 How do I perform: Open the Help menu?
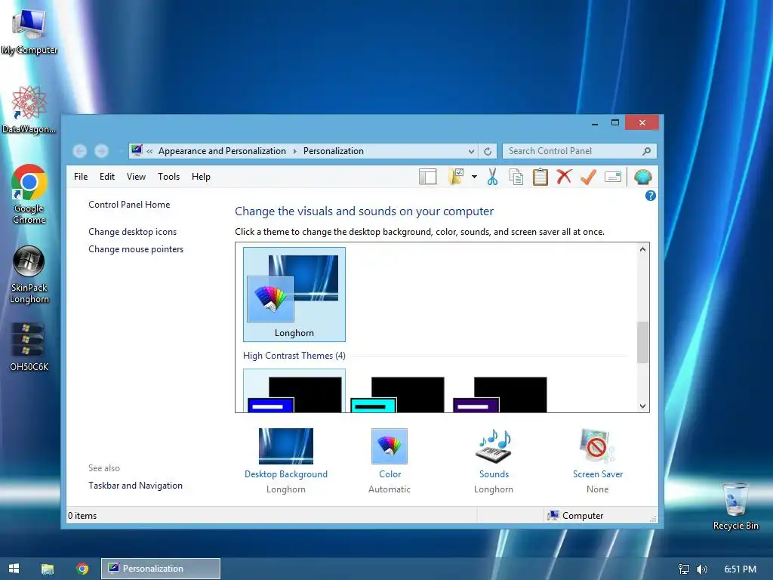[201, 177]
